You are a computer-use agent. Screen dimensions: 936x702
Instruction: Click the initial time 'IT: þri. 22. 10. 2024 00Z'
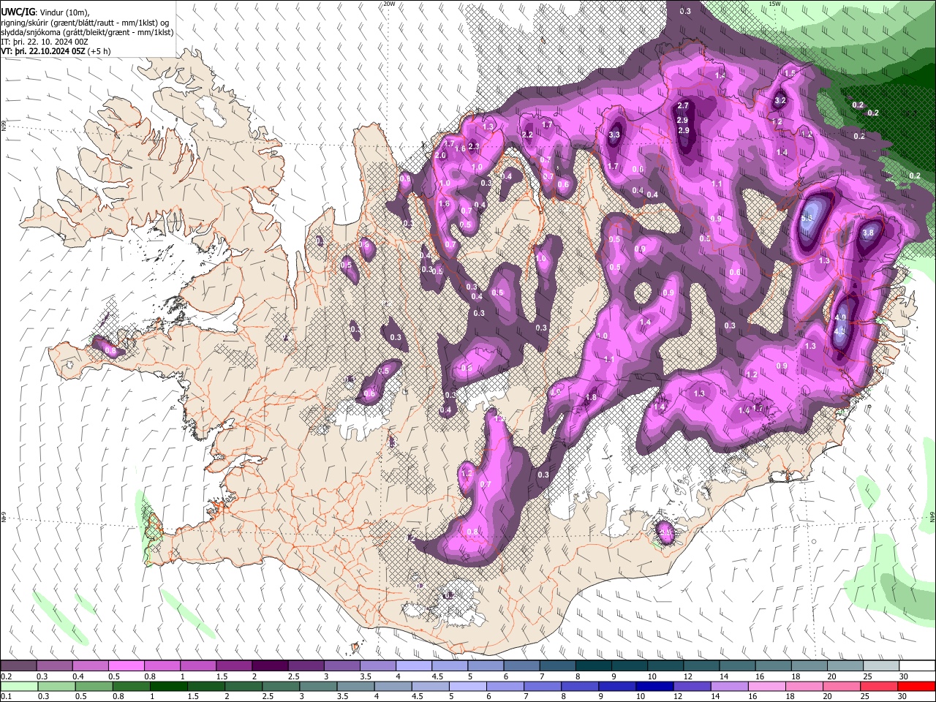[x=45, y=42]
